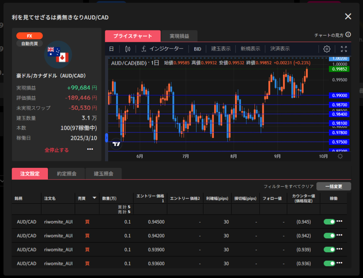Open the 売買 column filter dropdown arrow

point(94,198)
